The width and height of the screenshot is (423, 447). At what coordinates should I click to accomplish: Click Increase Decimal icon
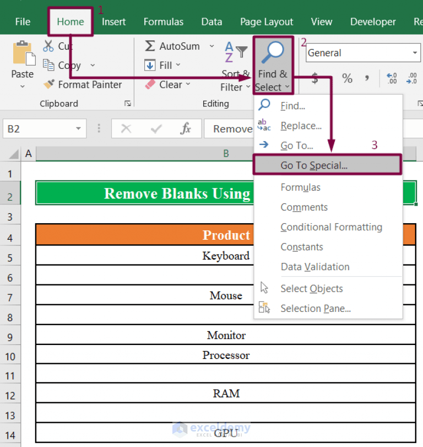coord(392,78)
